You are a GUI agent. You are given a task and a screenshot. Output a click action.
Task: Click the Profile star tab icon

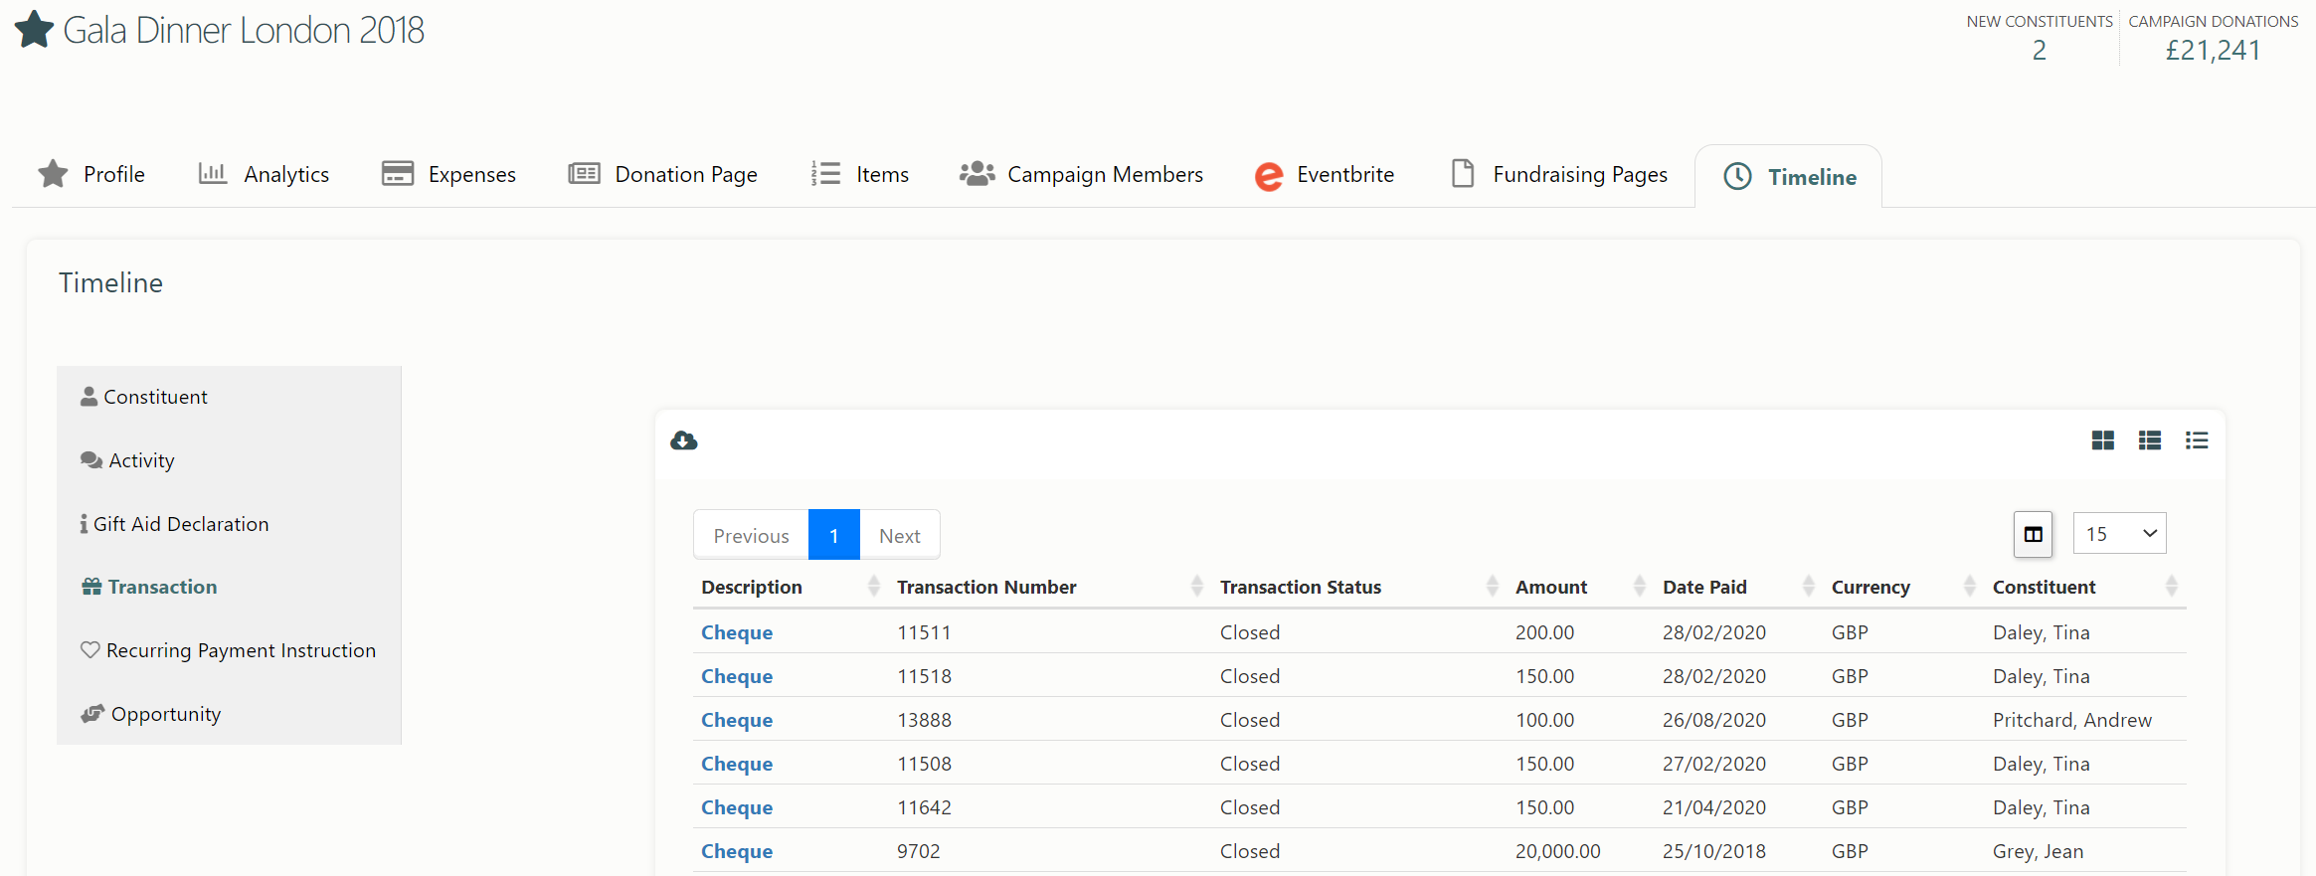(53, 174)
